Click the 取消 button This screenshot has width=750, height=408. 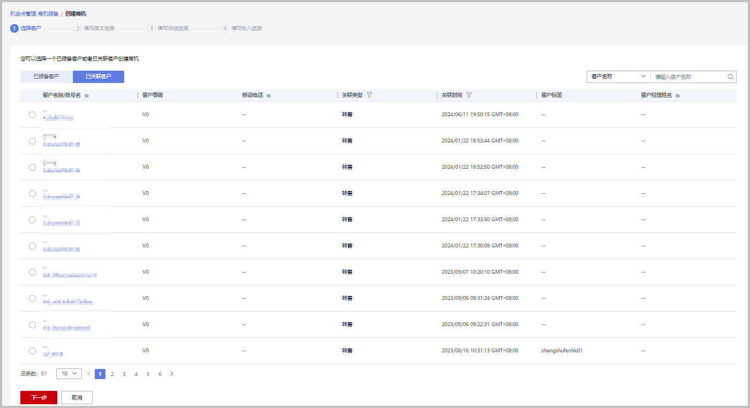point(77,397)
